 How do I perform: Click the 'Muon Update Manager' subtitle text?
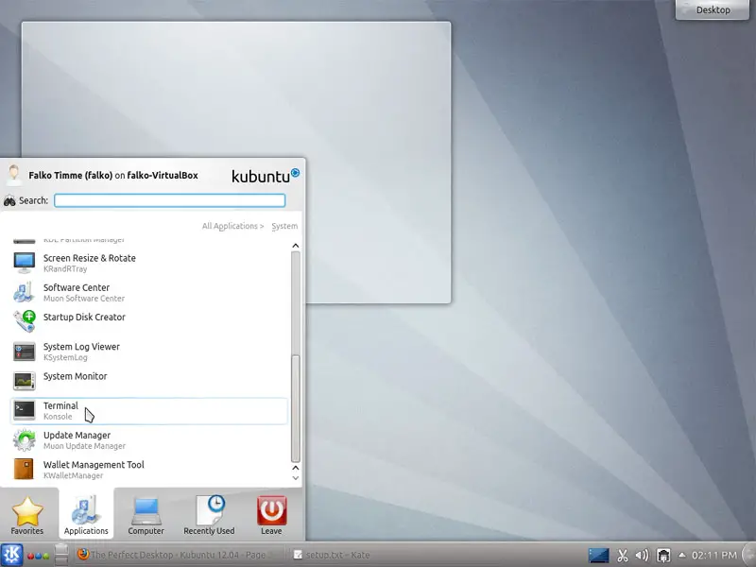click(x=84, y=446)
